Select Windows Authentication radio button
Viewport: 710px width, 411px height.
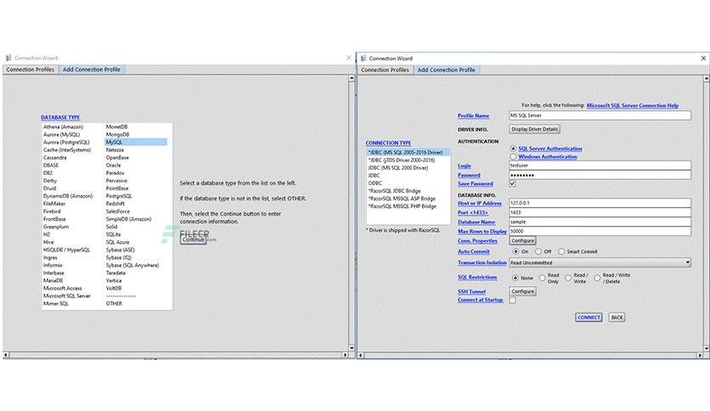point(513,156)
